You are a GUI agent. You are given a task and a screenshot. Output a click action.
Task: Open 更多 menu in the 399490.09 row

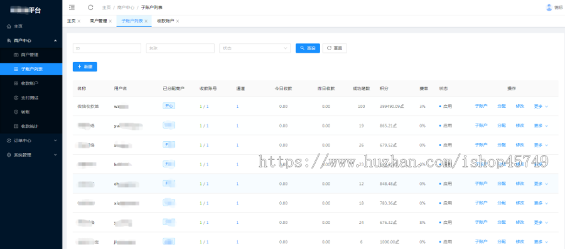[x=541, y=106]
